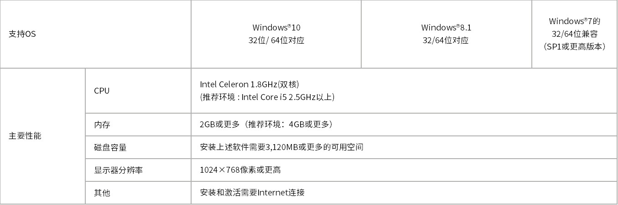Image resolution: width=618 pixels, height=205 pixels.
Task: Select the CPU label cell
Action: tap(138, 90)
